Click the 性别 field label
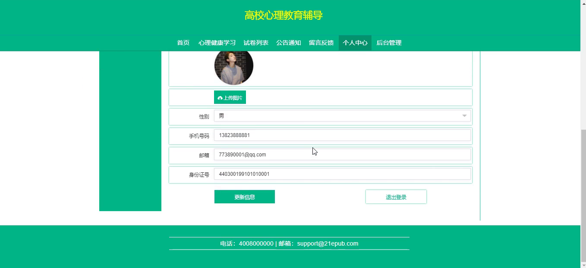586x268 pixels. [204, 117]
